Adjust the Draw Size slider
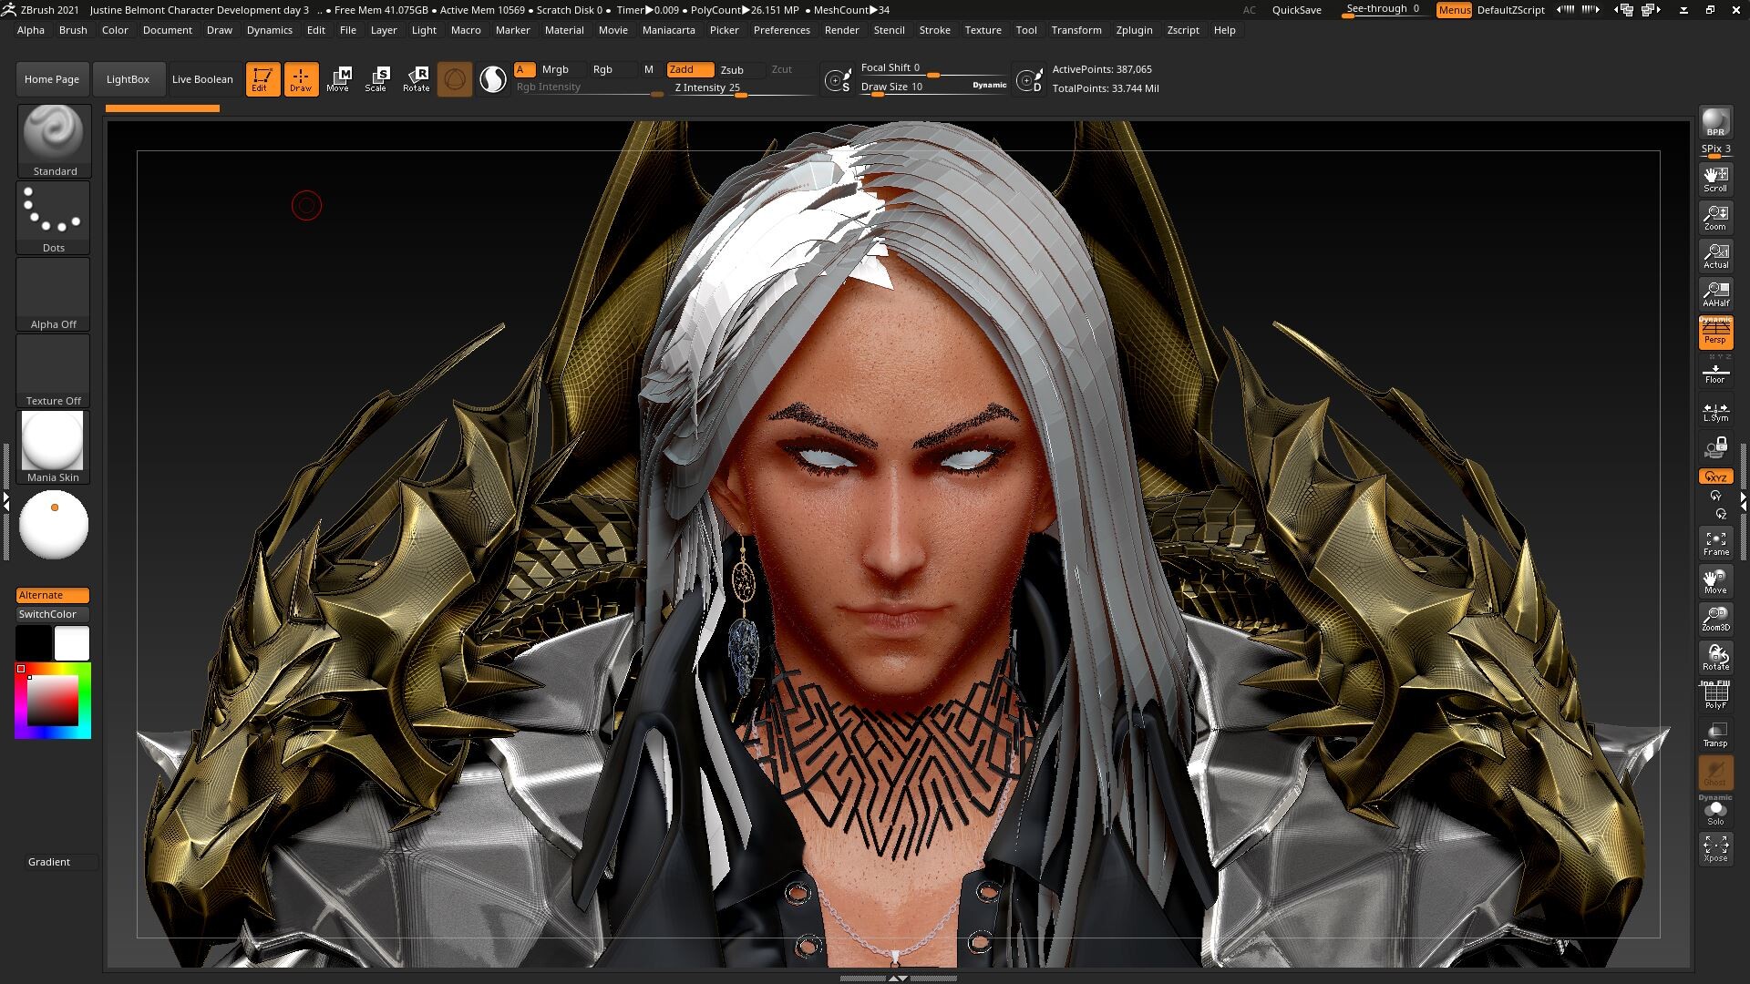This screenshot has height=984, width=1750. [x=933, y=87]
